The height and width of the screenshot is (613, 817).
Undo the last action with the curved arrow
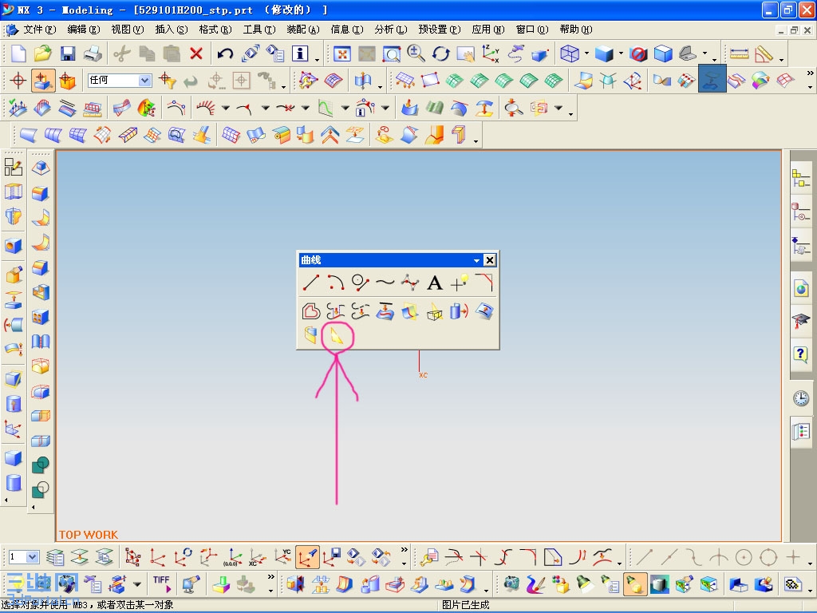click(225, 53)
